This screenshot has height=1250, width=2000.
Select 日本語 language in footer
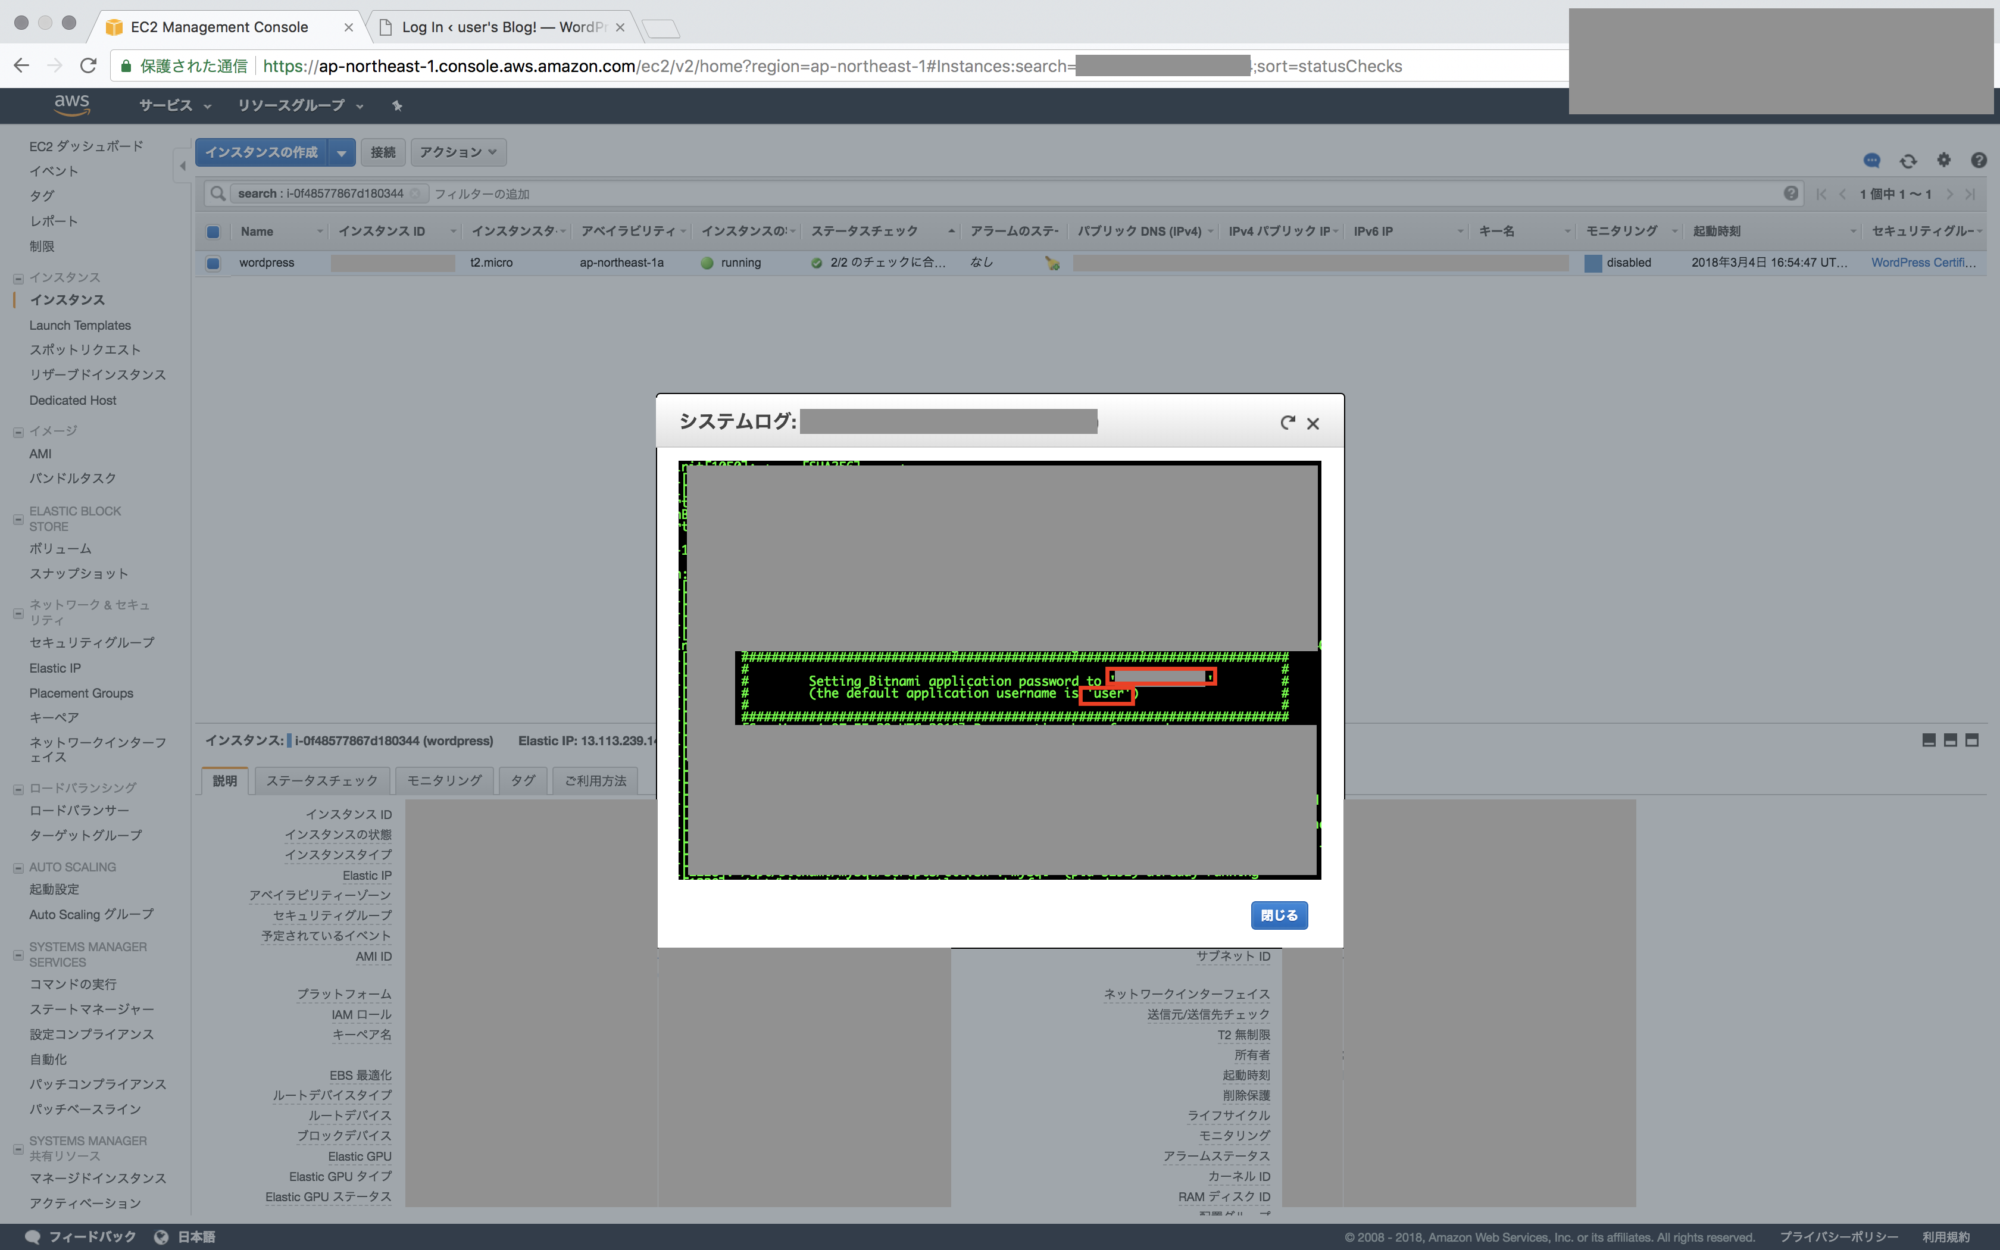(x=196, y=1237)
